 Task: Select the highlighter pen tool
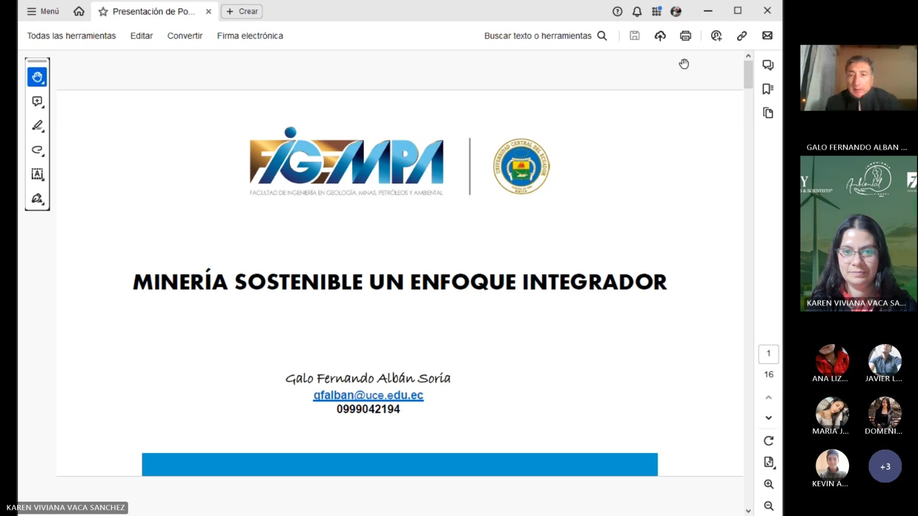(37, 126)
